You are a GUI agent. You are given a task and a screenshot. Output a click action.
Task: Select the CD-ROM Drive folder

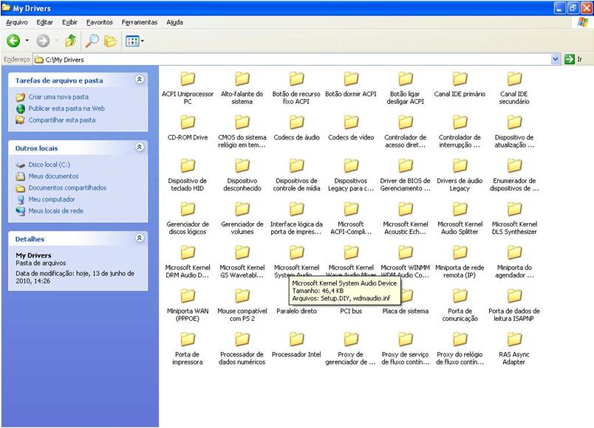(188, 123)
